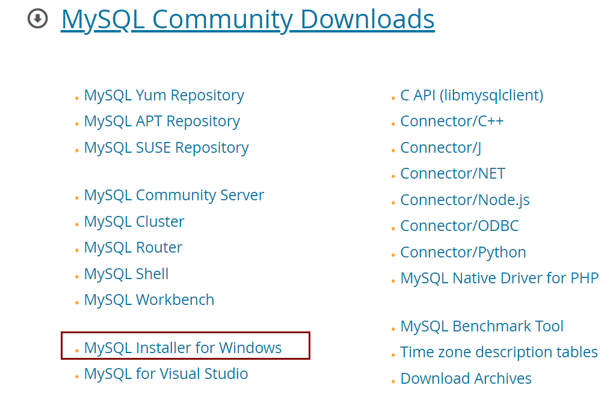Select Connector/NET
Screen dimensions: 616x397
pyautogui.click(x=452, y=173)
